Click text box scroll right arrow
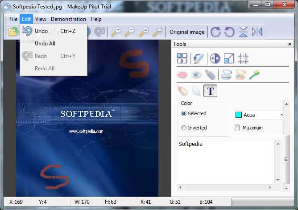Screen dimensions: 298x210 click(270, 187)
